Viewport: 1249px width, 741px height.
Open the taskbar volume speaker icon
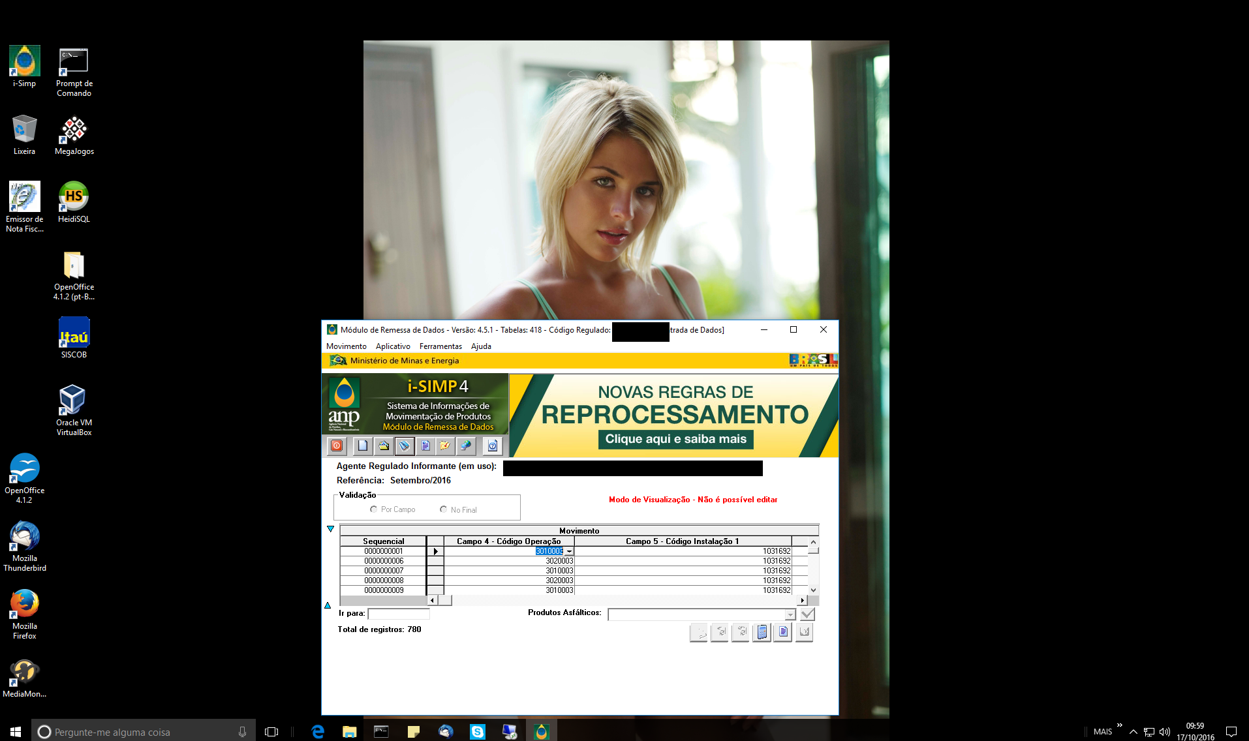(x=1165, y=732)
